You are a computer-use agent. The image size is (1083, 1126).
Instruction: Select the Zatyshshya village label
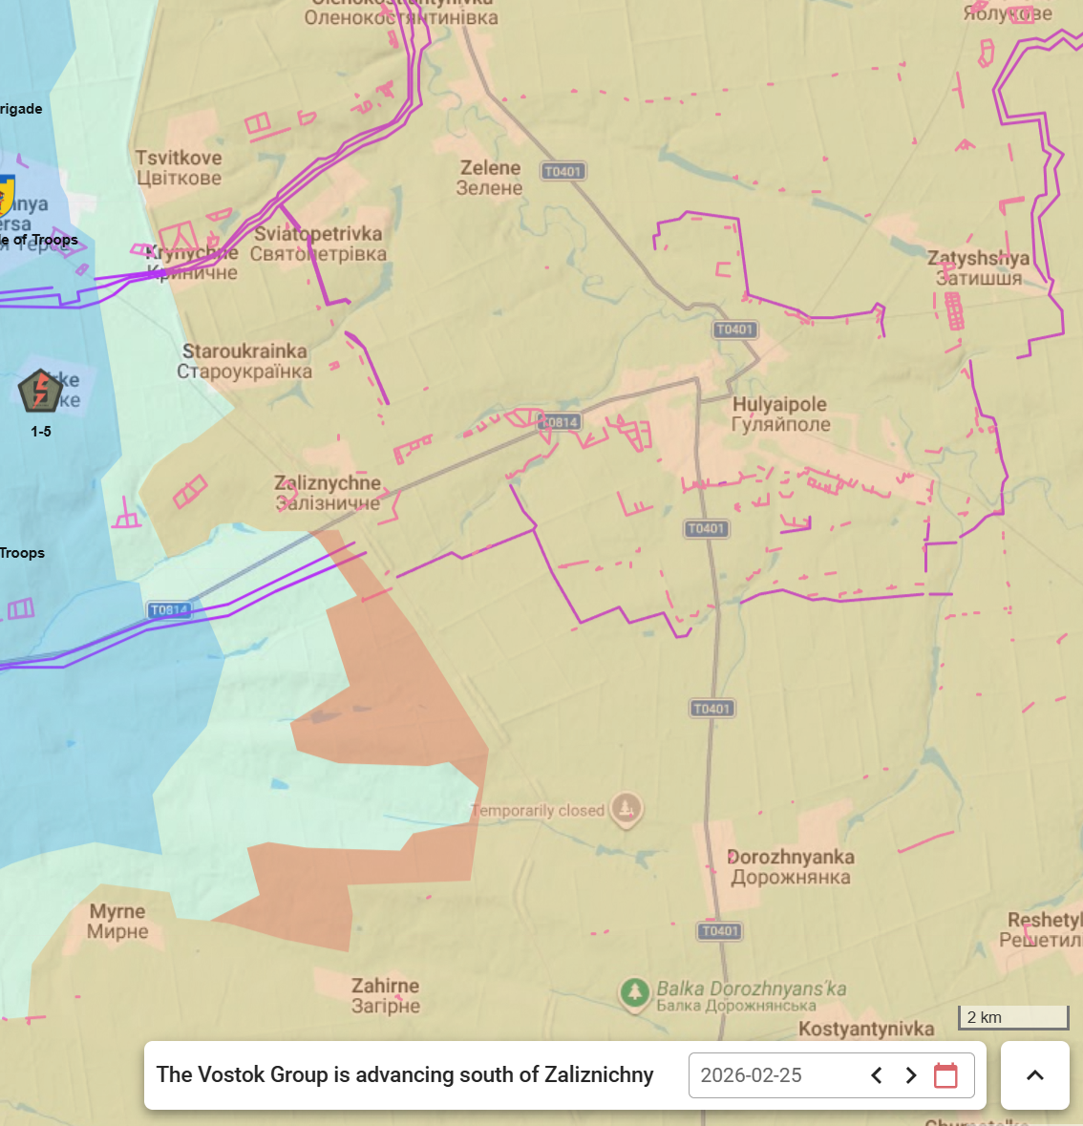point(978,267)
